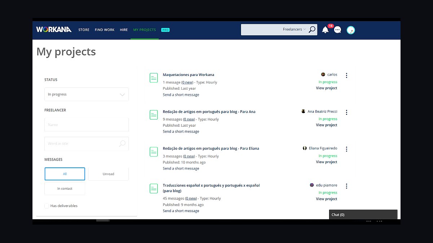Viewport: 433px width, 243px height.
Task: Open the user profile avatar menu
Action: tap(351, 30)
